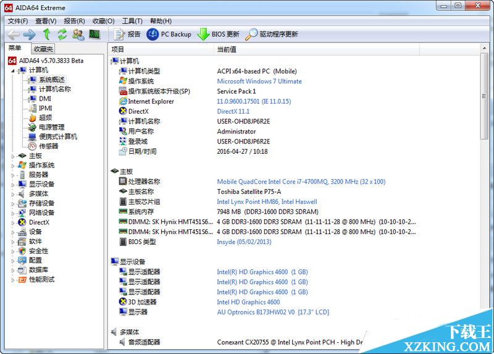Click the 日期/时间 calendar icon
494x354 pixels.
123,151
